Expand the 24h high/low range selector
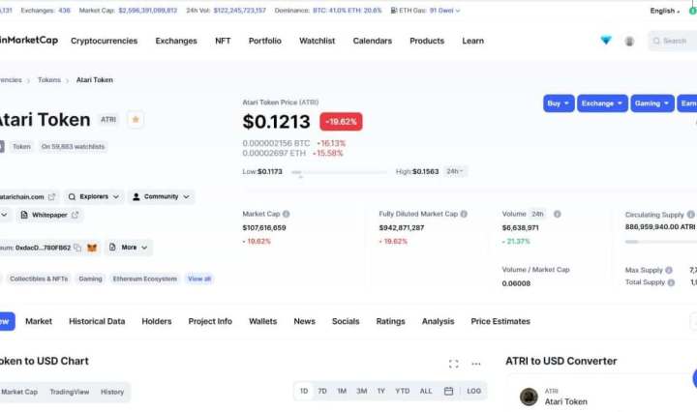Screen dimensions: 697x412 455,171
